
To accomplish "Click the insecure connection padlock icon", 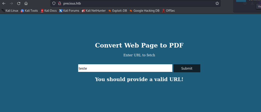I will click(x=59, y=4).
